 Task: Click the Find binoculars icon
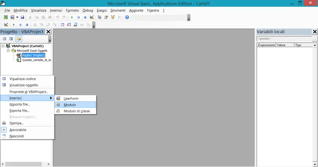click(50, 17)
